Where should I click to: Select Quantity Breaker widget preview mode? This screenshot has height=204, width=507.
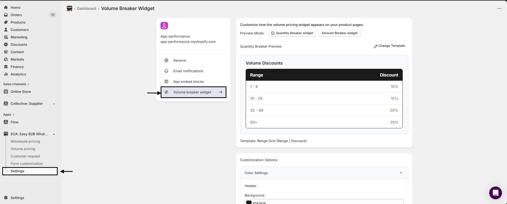click(x=292, y=33)
